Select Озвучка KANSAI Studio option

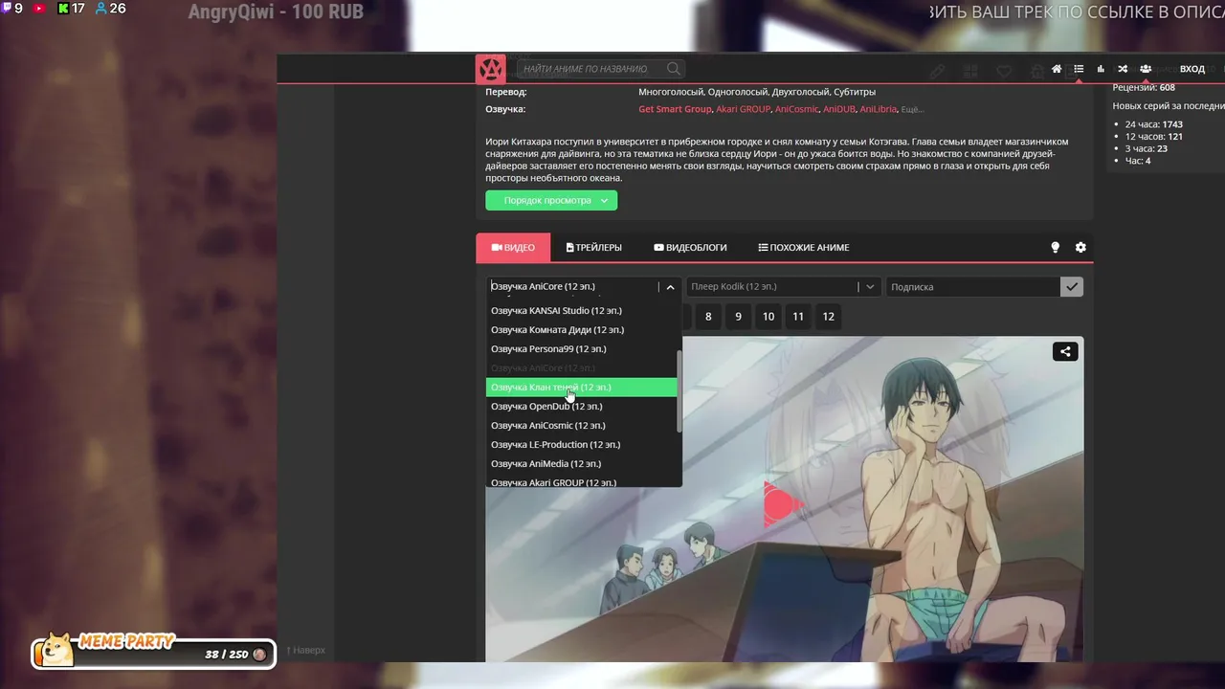(x=582, y=310)
